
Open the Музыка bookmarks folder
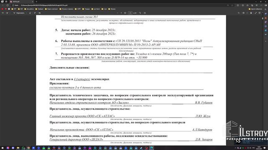(112, 9)
